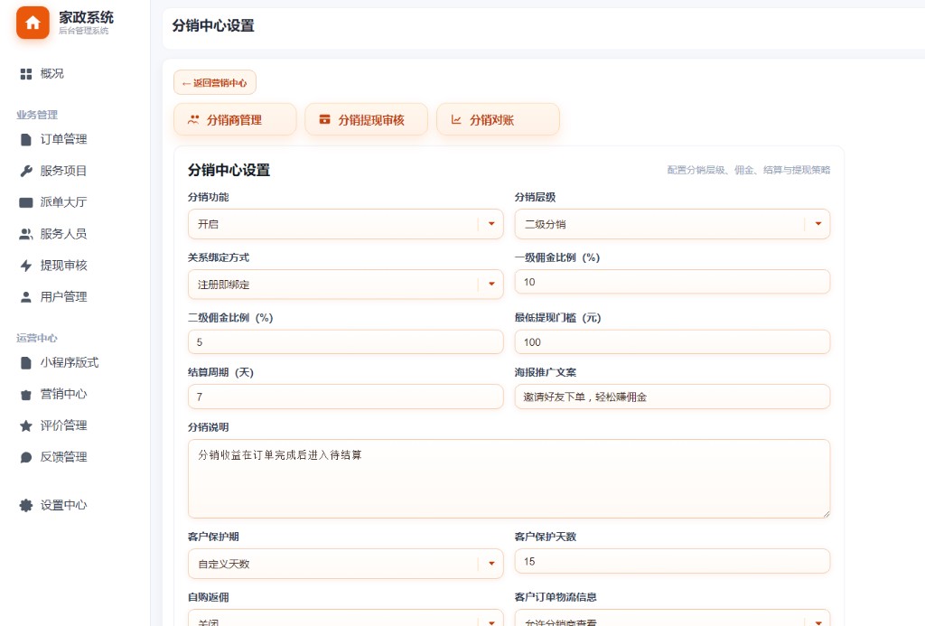Image resolution: width=925 pixels, height=626 pixels.
Task: Open the 客户保护期 dropdown
Action: pyautogui.click(x=346, y=564)
